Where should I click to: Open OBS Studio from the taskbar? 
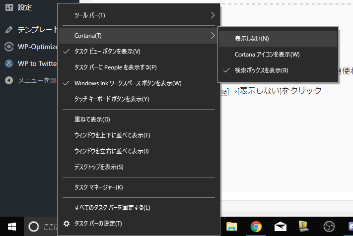(328, 227)
